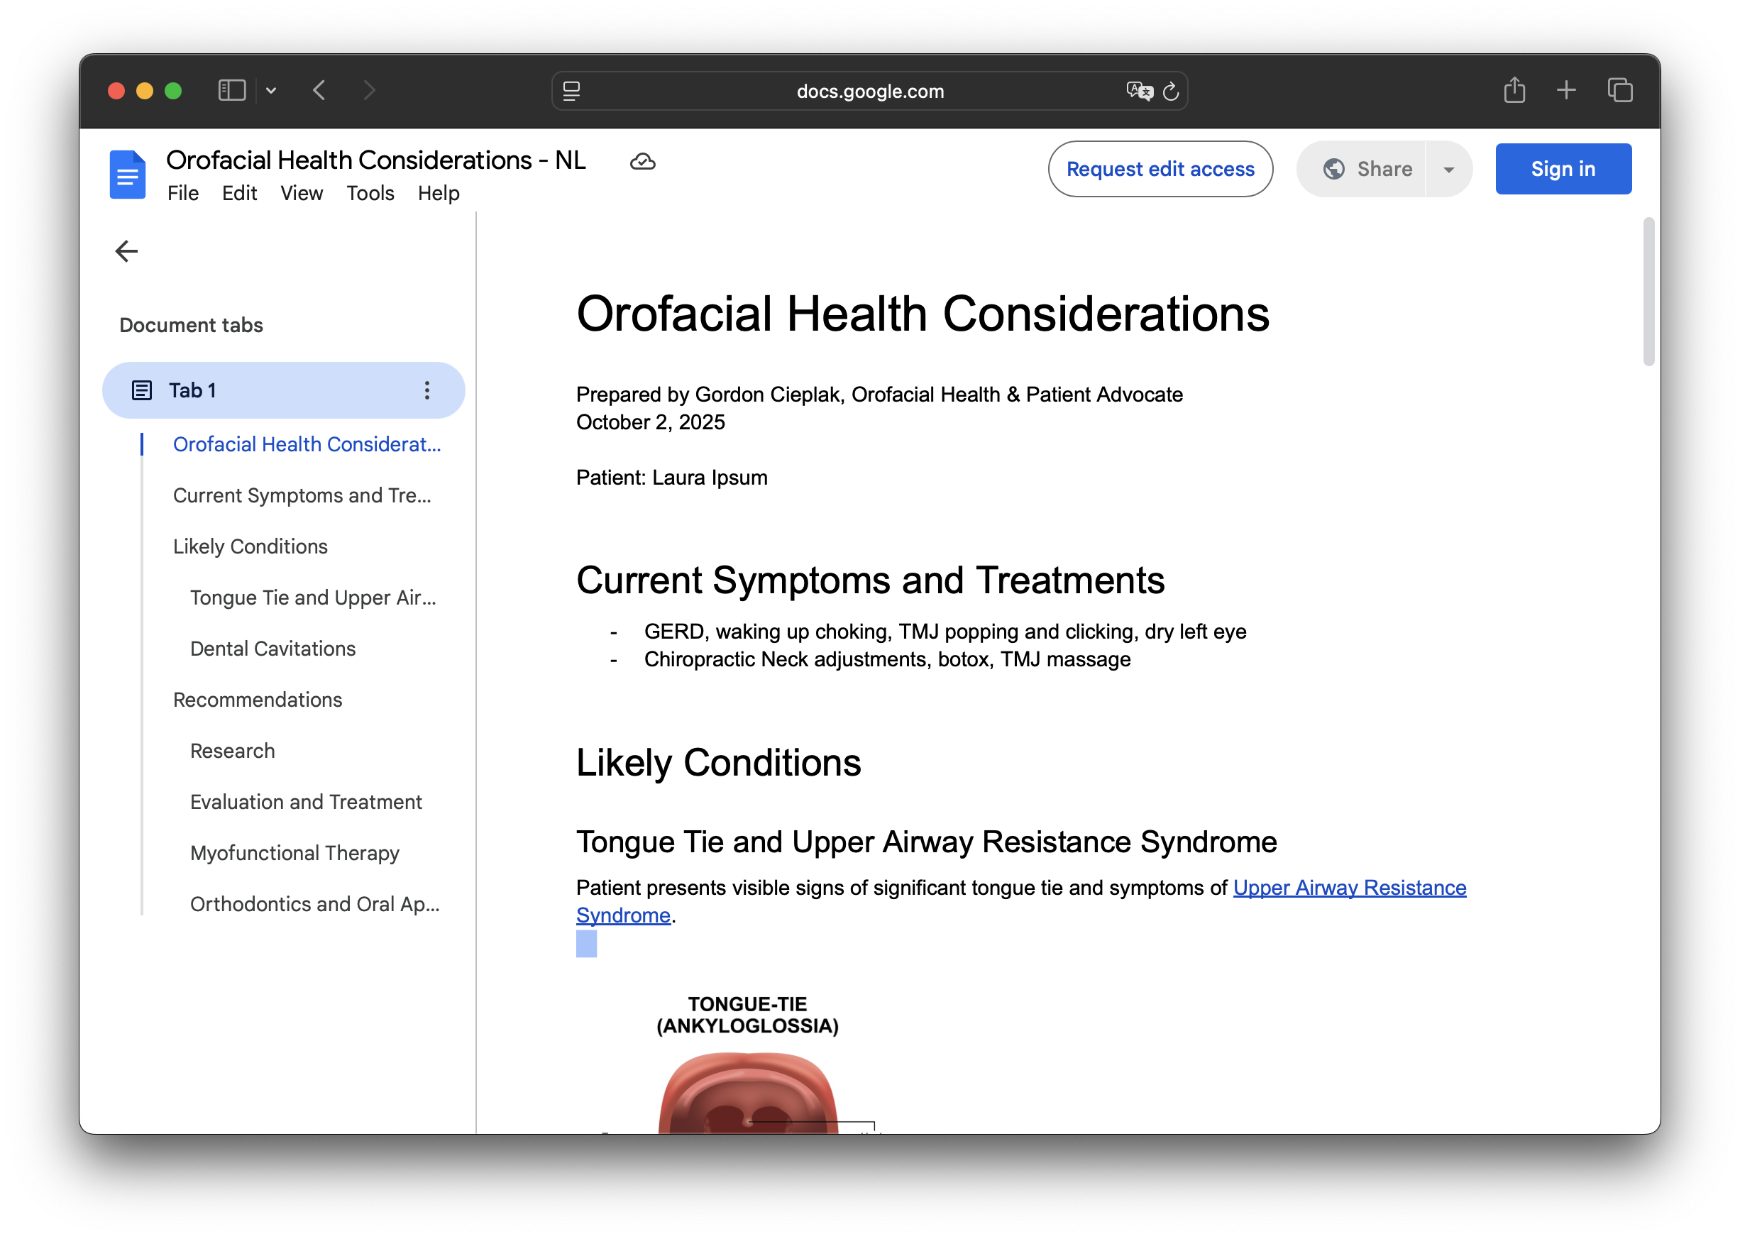Click the Tab 1 document outline icon

coord(141,390)
